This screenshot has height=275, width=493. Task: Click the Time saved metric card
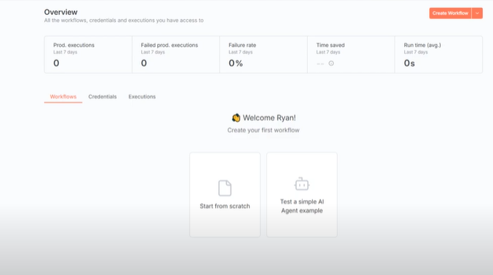click(x=351, y=54)
